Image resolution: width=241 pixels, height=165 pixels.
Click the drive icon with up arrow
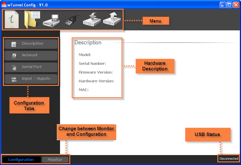[x=112, y=20]
